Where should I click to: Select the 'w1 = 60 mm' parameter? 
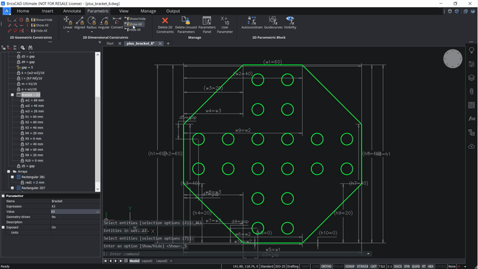tap(34, 100)
